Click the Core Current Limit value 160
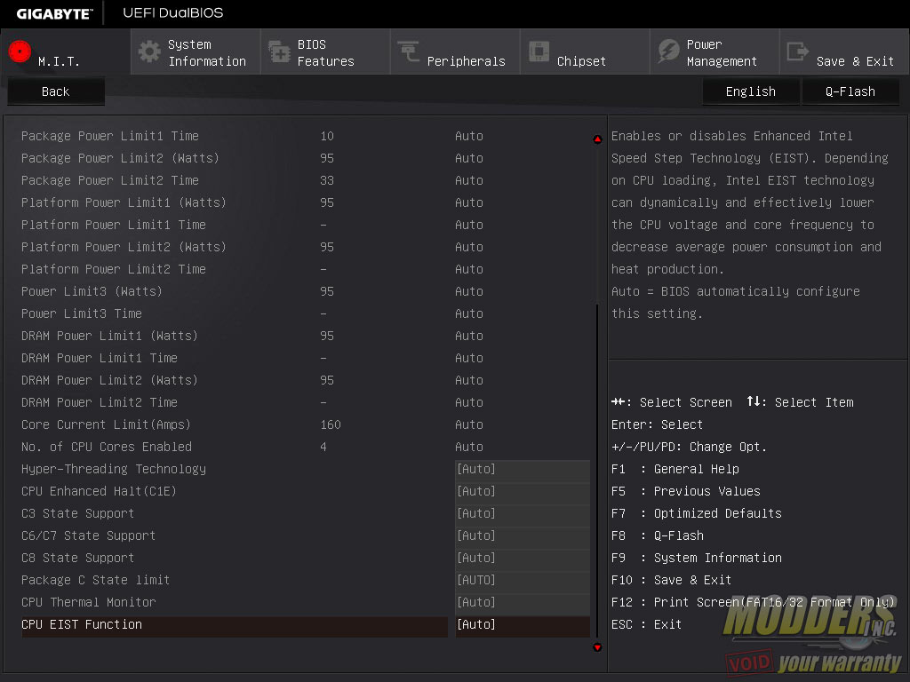The image size is (910, 682). [x=331, y=424]
